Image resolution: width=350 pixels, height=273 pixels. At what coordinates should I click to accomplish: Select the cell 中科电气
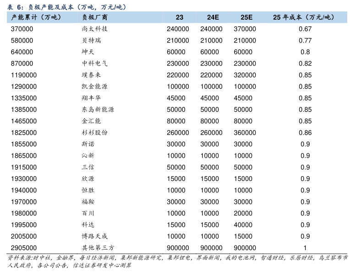[x=95, y=63]
